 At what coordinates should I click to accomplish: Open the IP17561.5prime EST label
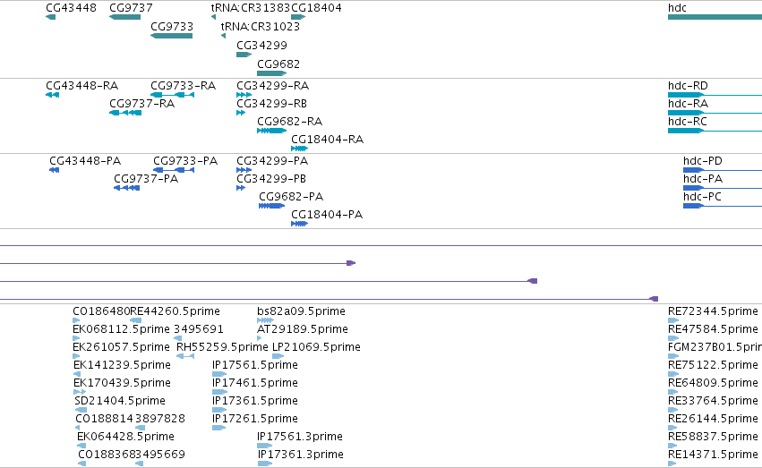[x=255, y=366]
